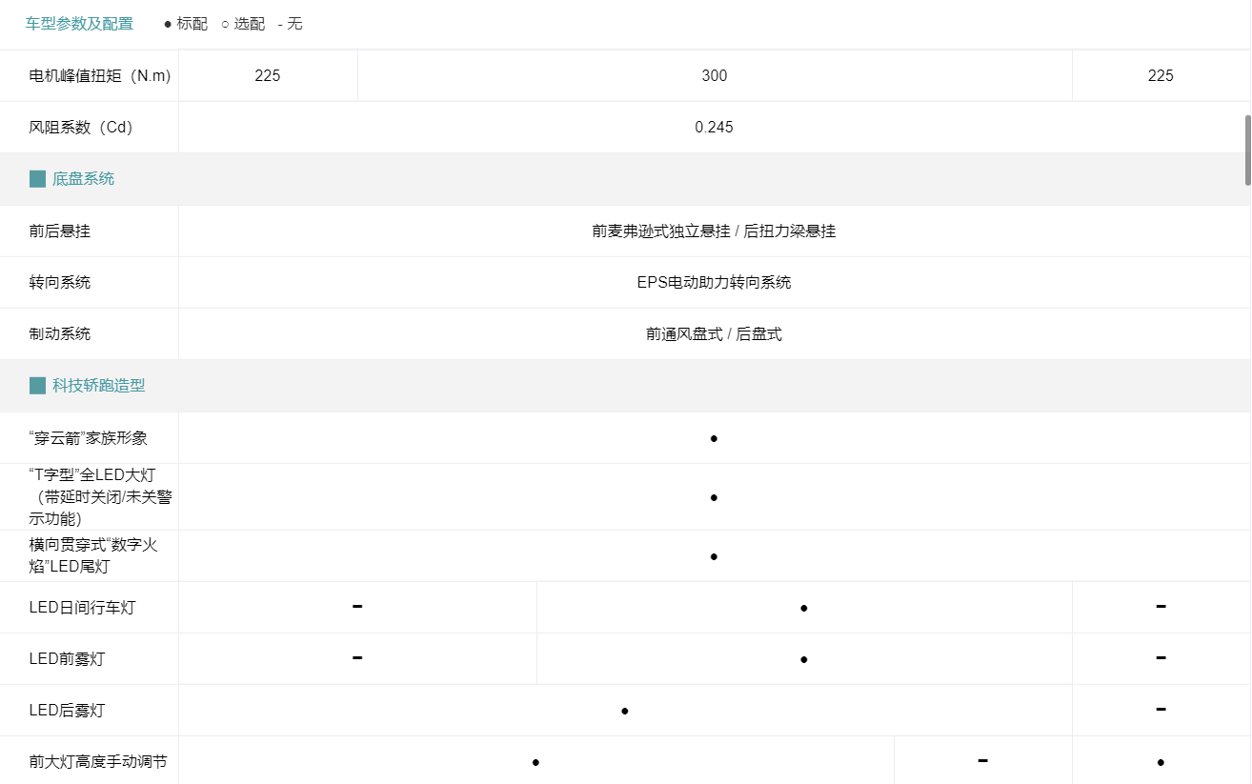The height and width of the screenshot is (784, 1252).
Task: Click the standard-equipment dot in 穿云箭家族形象 row
Action: (x=713, y=438)
